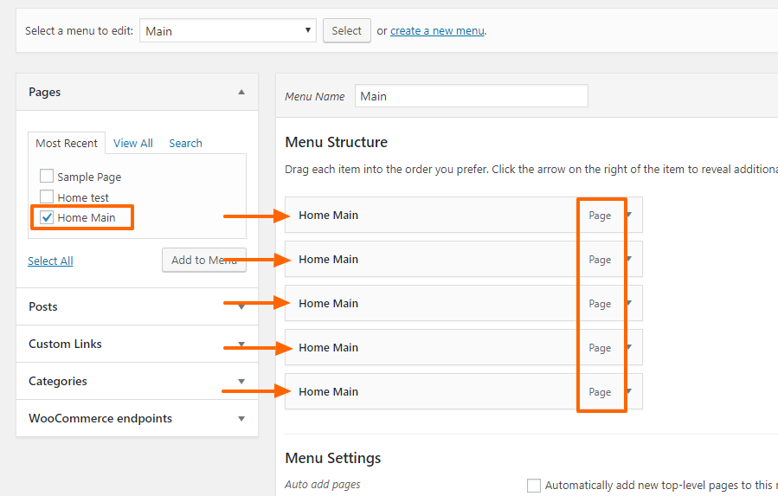Check the Sample Page checkbox

coord(47,176)
